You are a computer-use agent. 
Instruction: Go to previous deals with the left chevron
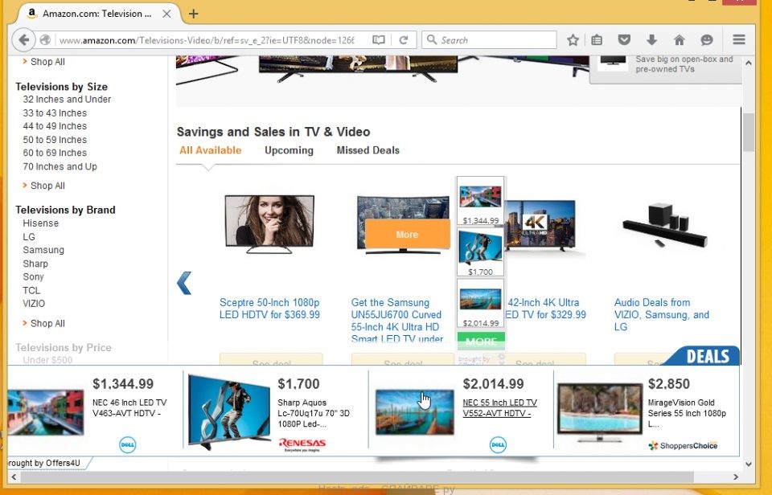tap(184, 283)
